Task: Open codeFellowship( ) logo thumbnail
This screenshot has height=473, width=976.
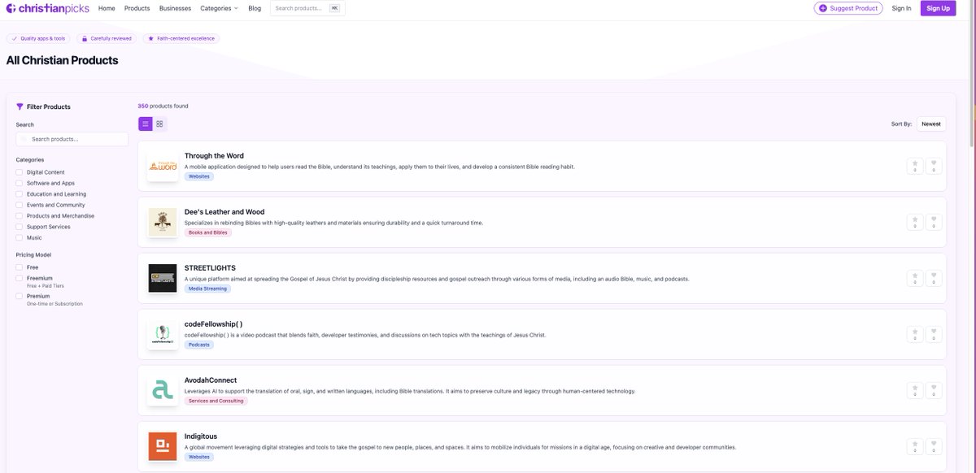Action: (163, 334)
